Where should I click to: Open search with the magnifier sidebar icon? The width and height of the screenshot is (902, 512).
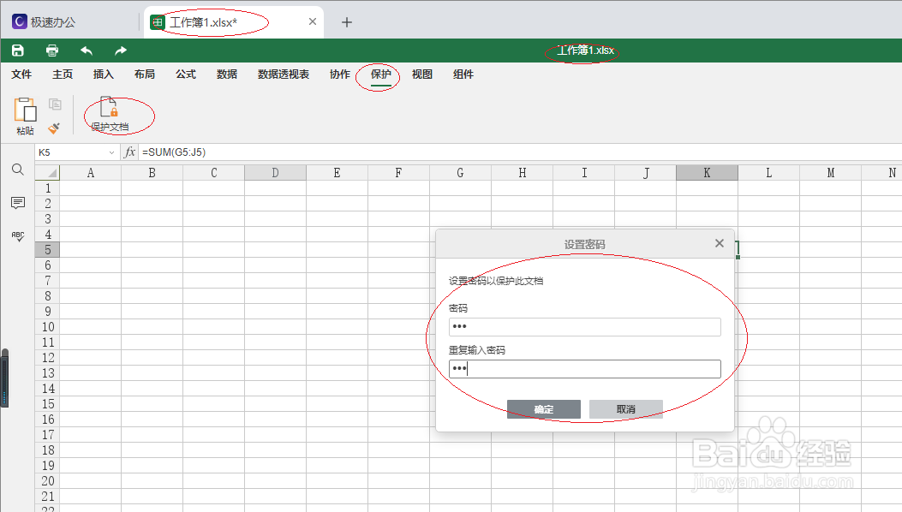pos(17,170)
